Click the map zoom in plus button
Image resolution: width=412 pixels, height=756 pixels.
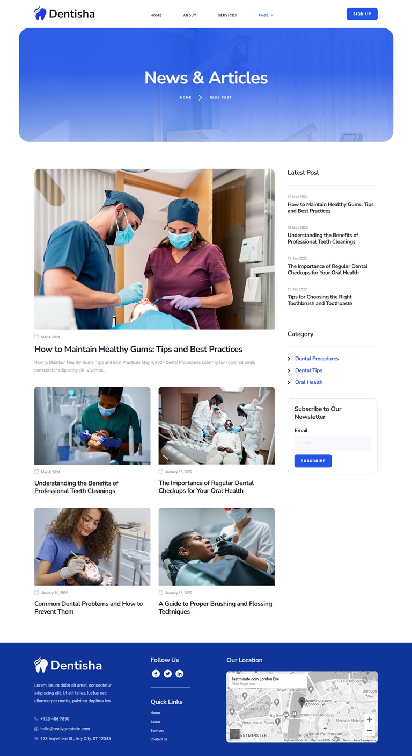click(x=369, y=719)
